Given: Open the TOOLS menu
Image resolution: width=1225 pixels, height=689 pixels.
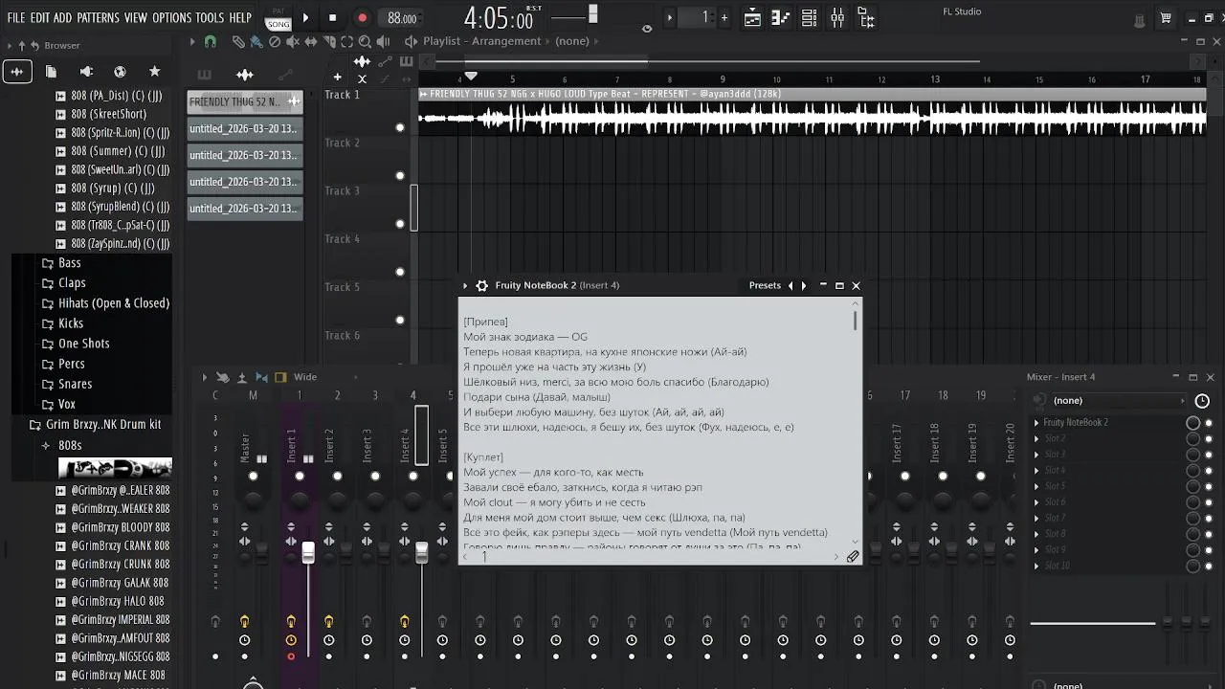Looking at the screenshot, I should click(x=210, y=17).
